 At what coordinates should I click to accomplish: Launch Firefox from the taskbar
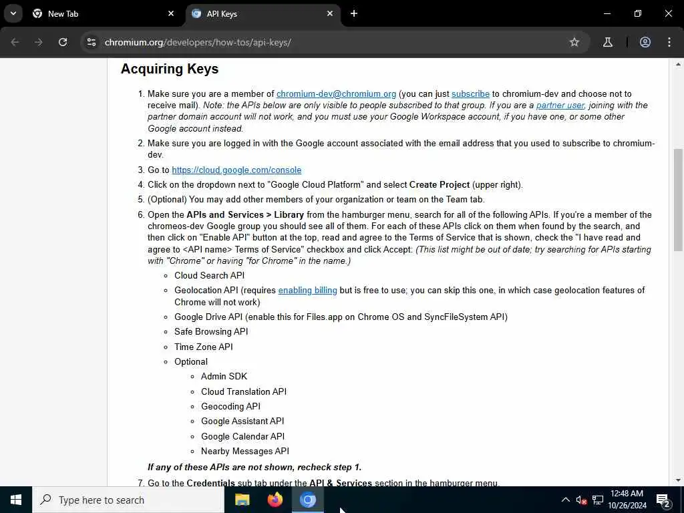[x=275, y=500]
